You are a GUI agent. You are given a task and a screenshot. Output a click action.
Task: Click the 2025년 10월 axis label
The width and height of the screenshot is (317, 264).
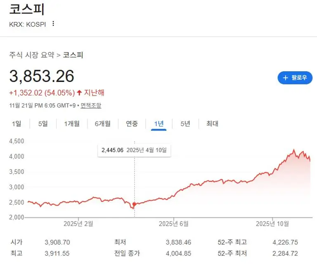[x=273, y=224]
